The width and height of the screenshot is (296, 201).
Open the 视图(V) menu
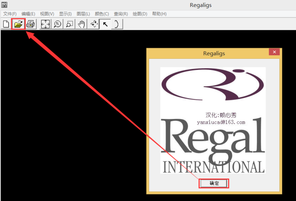coord(47,14)
